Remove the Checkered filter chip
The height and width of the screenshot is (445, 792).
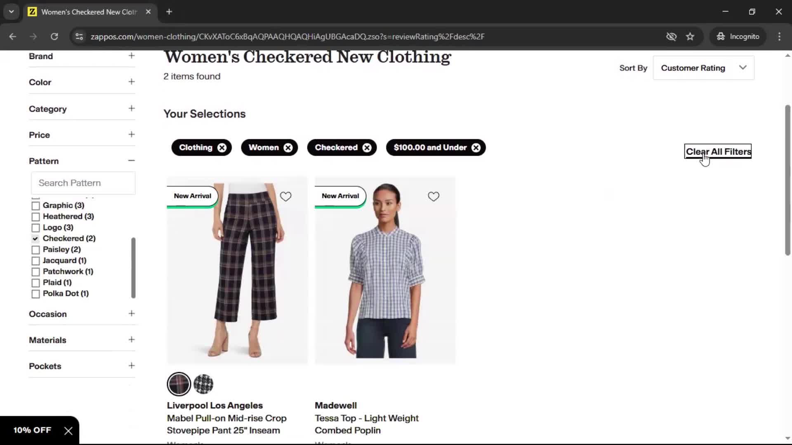click(367, 148)
